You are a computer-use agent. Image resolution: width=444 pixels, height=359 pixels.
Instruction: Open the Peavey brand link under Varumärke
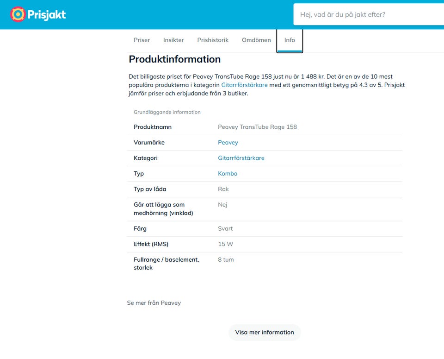click(x=228, y=143)
